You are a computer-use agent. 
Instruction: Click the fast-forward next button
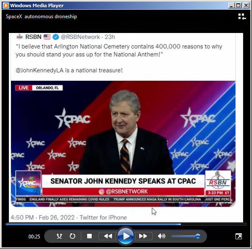143,236
